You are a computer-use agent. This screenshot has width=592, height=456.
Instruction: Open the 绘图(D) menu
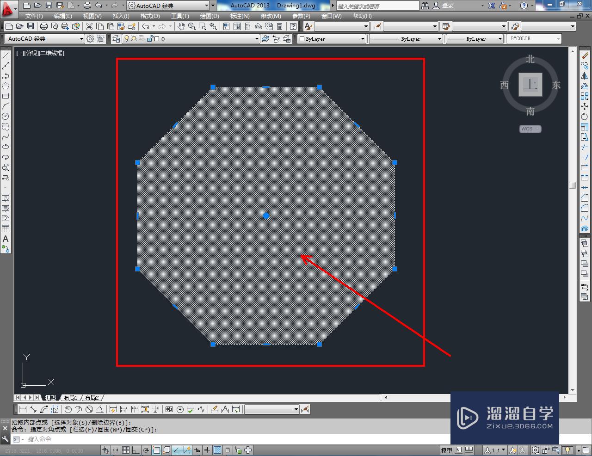point(210,16)
